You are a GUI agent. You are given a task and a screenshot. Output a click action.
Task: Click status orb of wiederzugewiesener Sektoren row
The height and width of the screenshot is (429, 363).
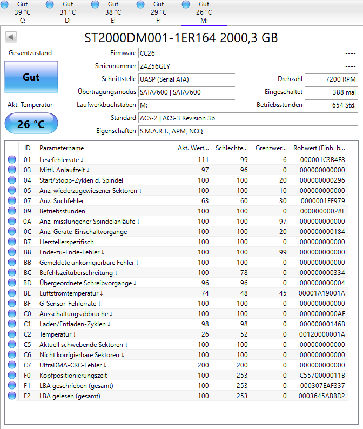coord(12,190)
